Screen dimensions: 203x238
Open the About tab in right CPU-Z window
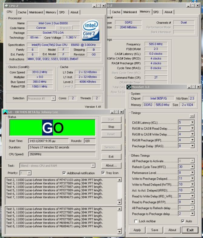pyautogui.click(x=168, y=12)
